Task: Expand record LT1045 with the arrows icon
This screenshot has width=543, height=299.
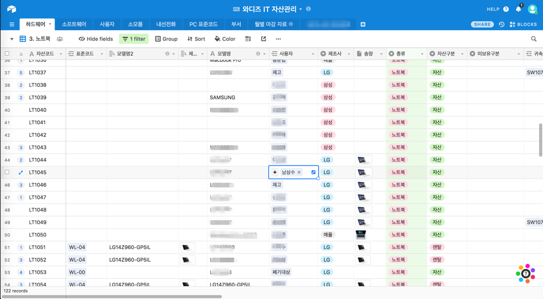Action: coord(21,173)
